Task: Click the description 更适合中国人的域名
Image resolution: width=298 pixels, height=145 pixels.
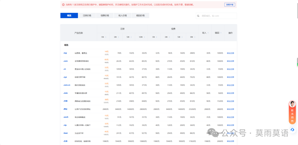Action: [x=83, y=69]
